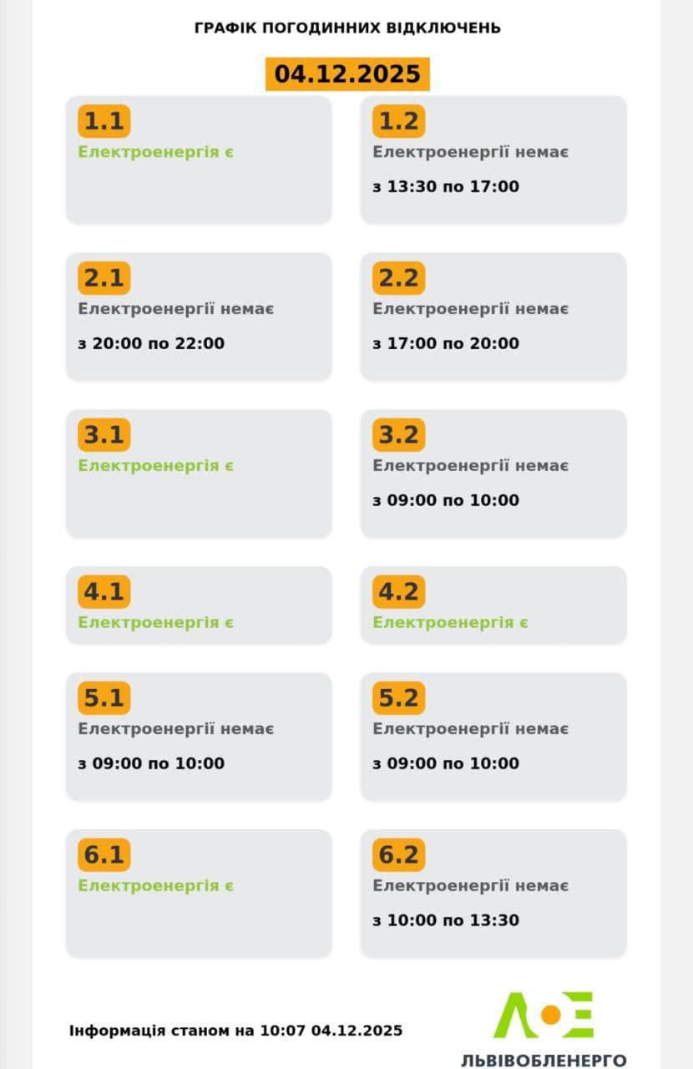The height and width of the screenshot is (1069, 693).
Task: Click the 1.2 group badge
Action: (398, 121)
